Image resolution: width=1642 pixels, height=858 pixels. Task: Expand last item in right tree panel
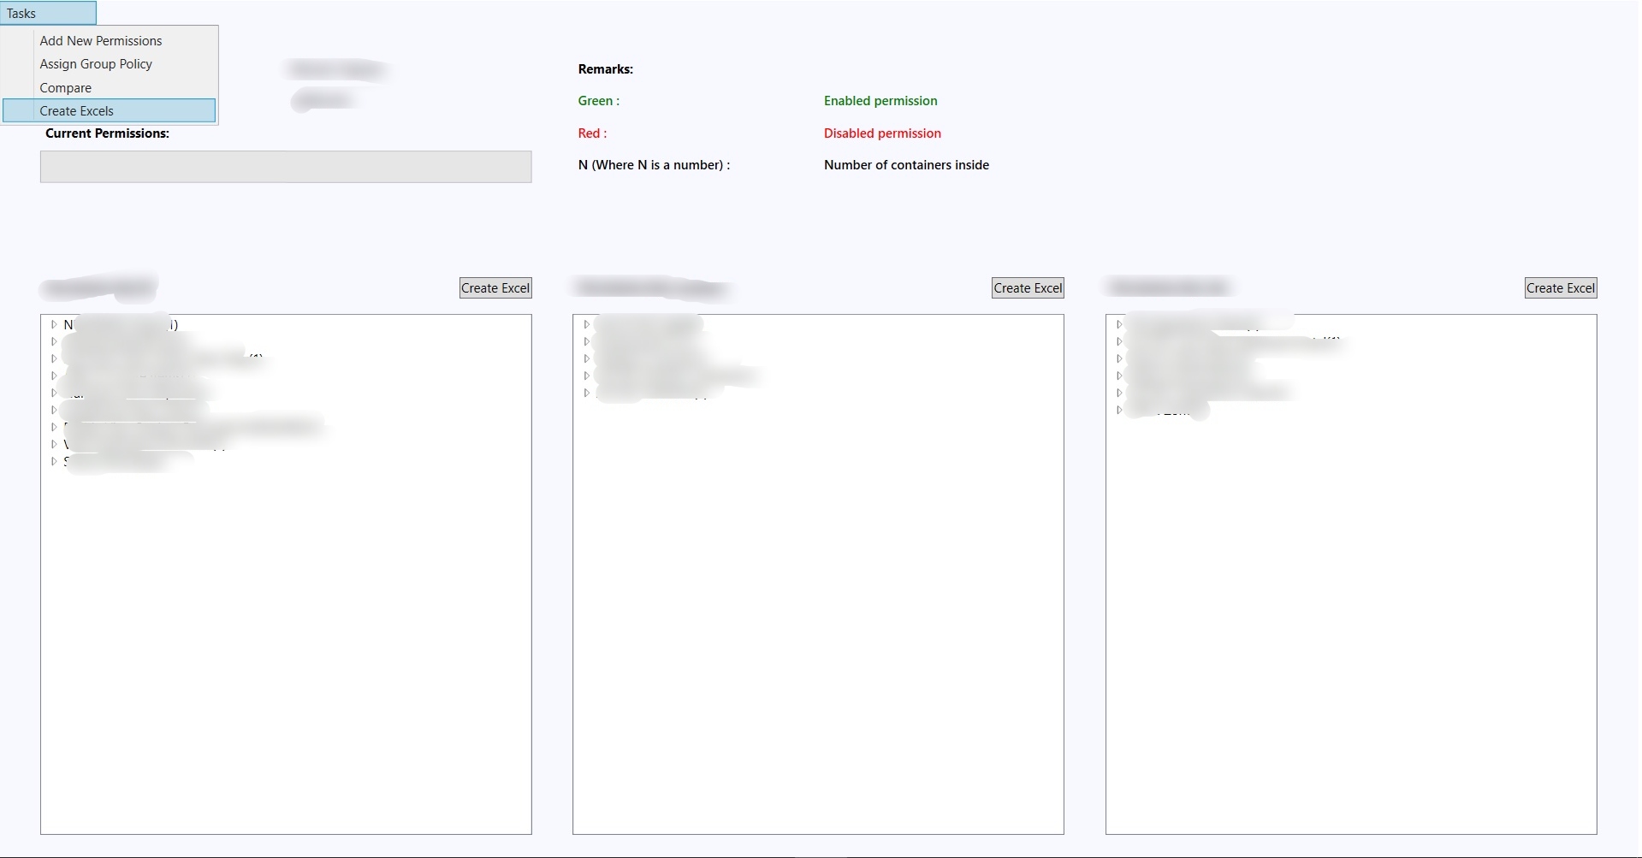coord(1119,411)
